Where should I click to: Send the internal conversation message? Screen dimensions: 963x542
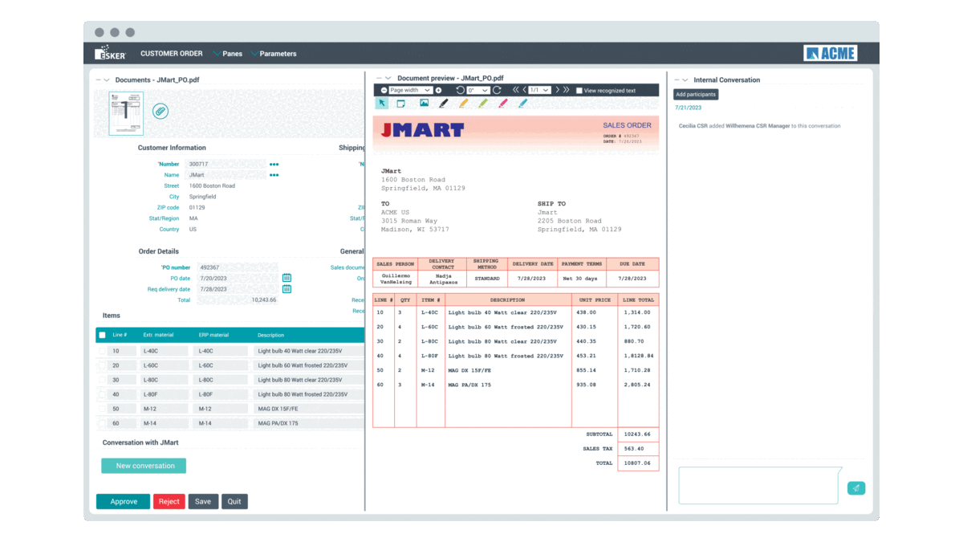tap(856, 488)
